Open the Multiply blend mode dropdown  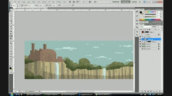pos(145,27)
